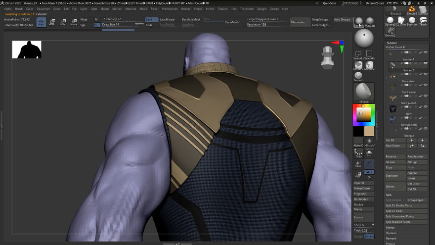Image resolution: width=435 pixels, height=245 pixels.
Task: Choose the Smooth brush
Action: click(x=358, y=77)
